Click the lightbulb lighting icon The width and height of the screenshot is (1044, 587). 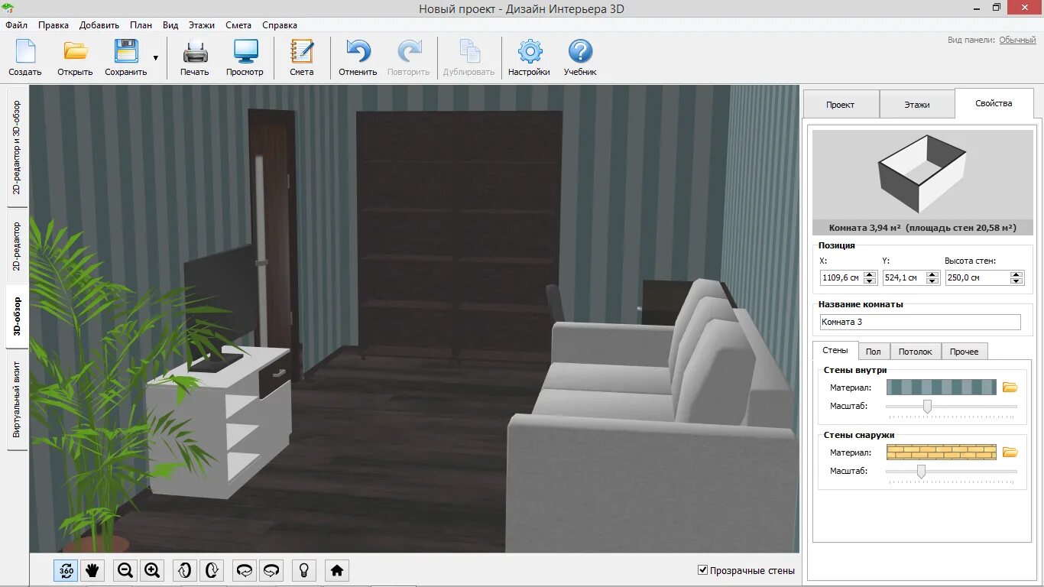(304, 570)
